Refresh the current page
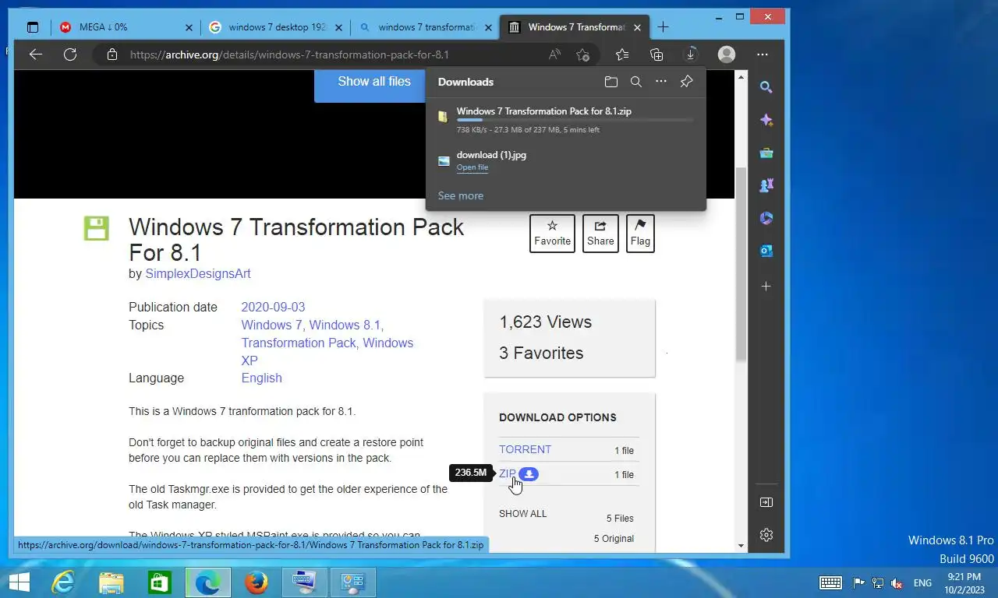The height and width of the screenshot is (598, 998). (70, 55)
